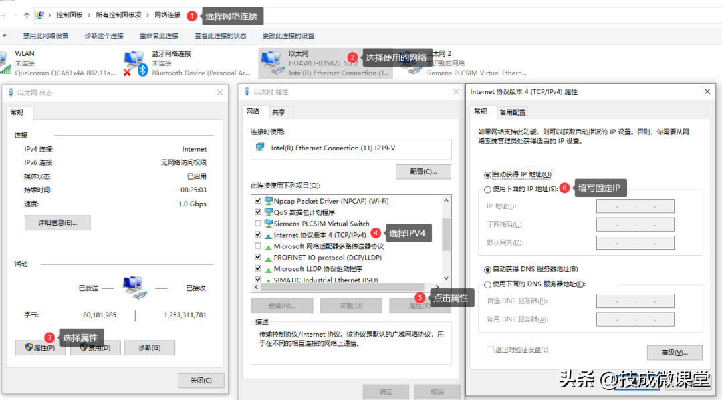Expand 所有控制面板项 breadcrumb chevron

(x=148, y=15)
